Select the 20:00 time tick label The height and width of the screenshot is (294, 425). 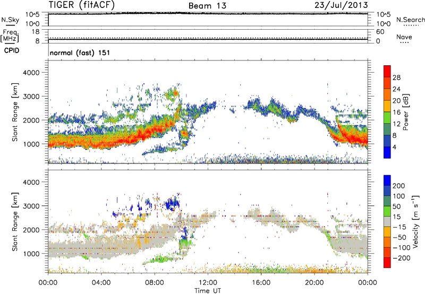tap(314, 283)
